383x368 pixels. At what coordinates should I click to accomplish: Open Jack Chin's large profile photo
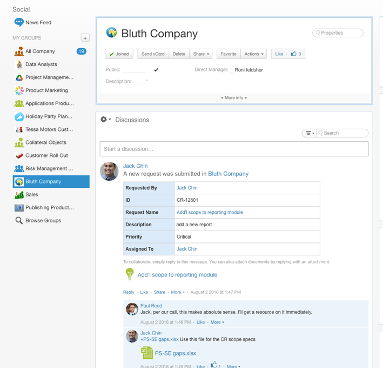109,171
